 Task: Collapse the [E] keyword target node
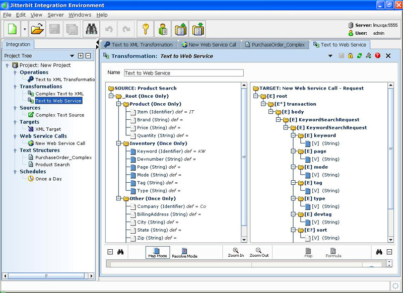293,135
